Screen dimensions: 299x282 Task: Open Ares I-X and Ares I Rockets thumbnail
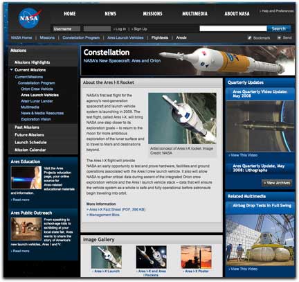(152, 257)
